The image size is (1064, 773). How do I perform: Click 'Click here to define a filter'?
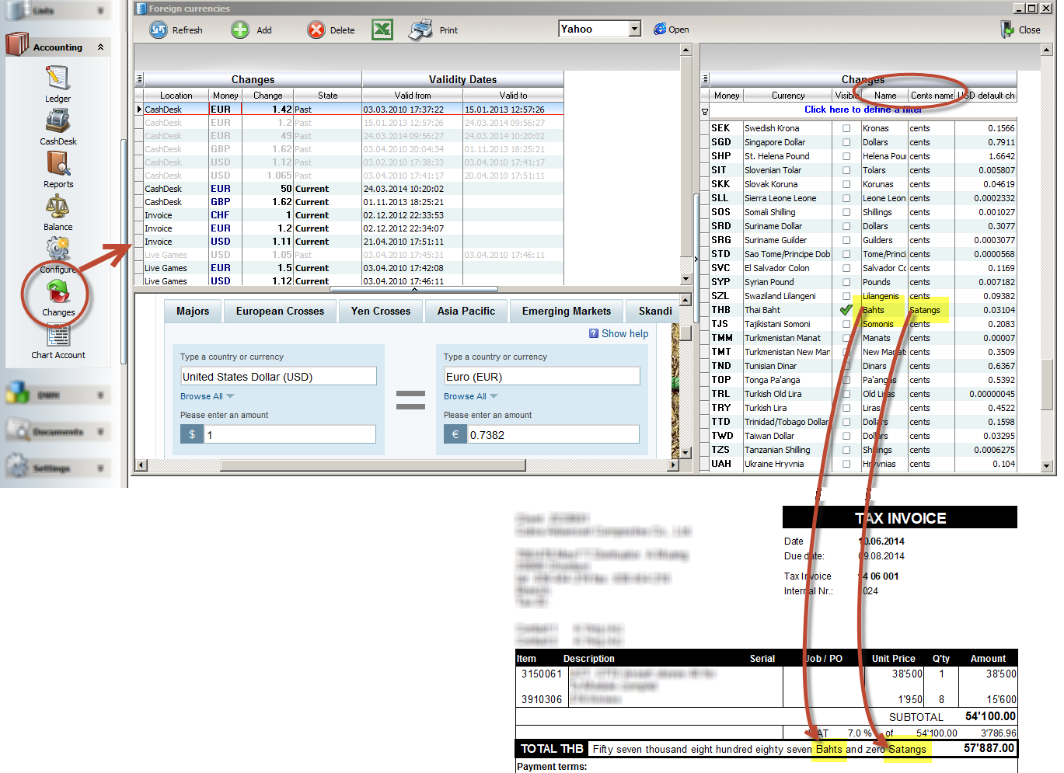863,110
